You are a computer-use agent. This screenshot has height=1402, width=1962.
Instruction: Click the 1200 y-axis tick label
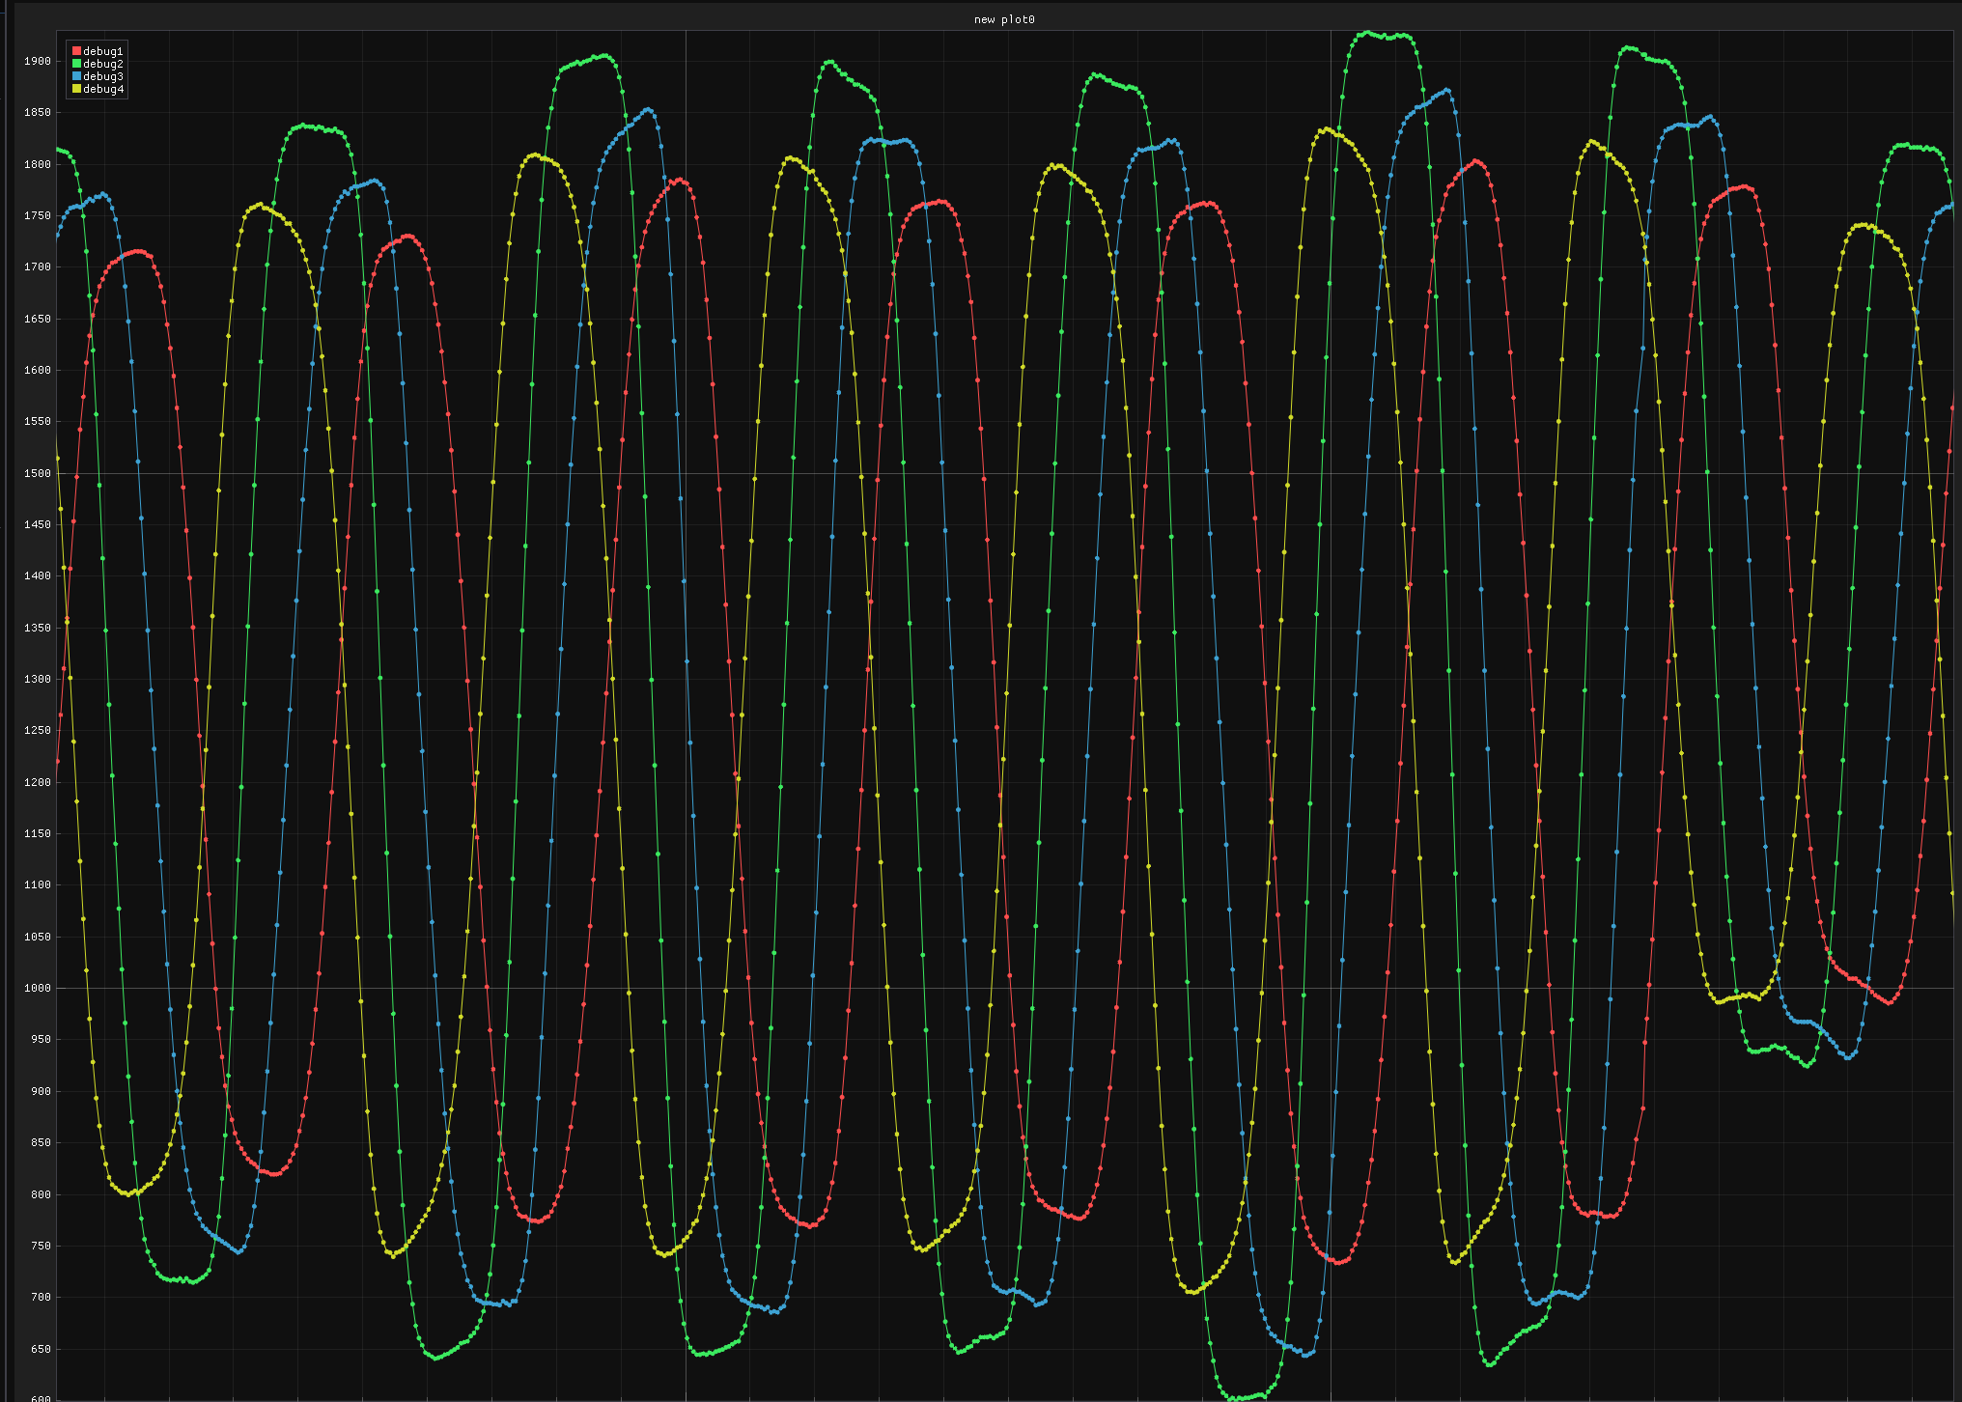38,782
